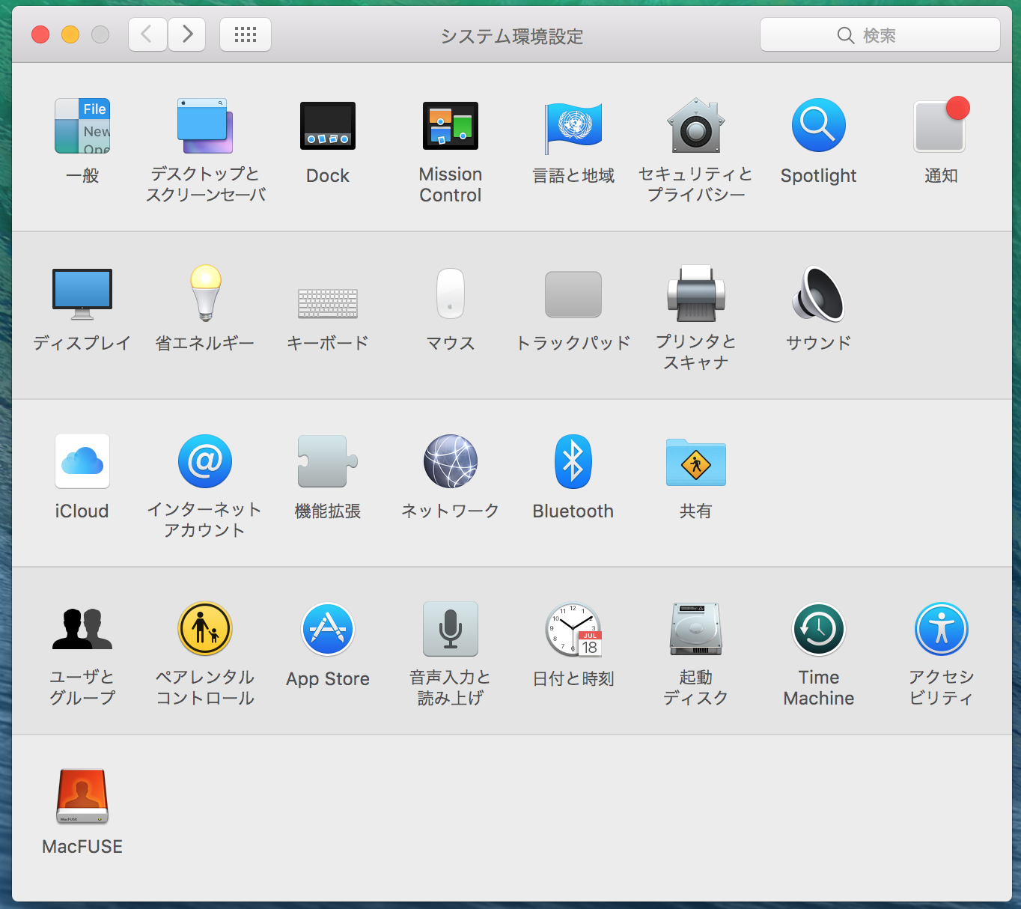Open Time Machine preferences pane
The image size is (1021, 909).
(x=819, y=629)
